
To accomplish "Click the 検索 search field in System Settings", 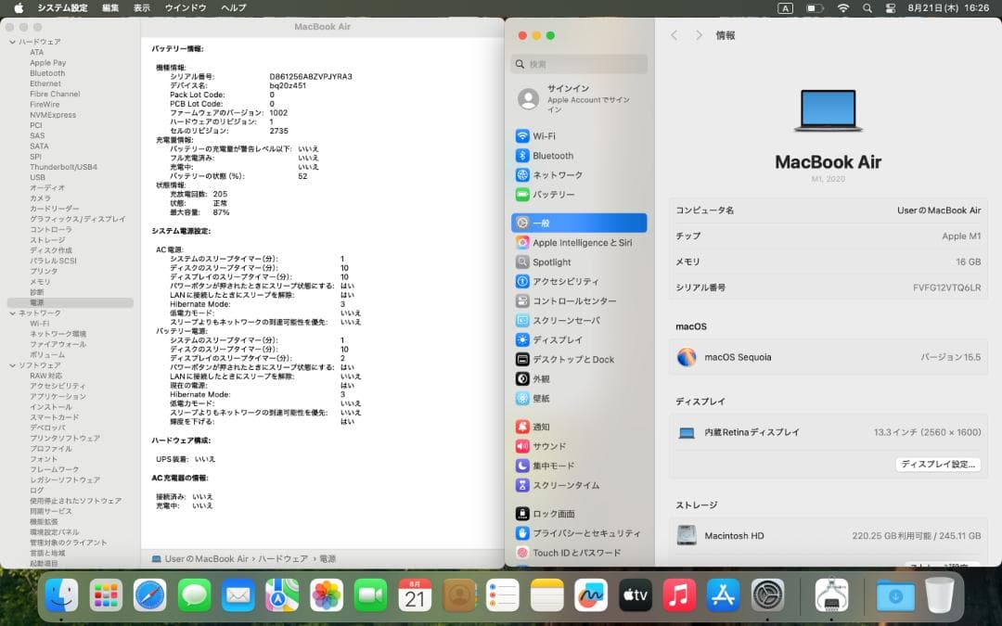I will click(x=578, y=64).
